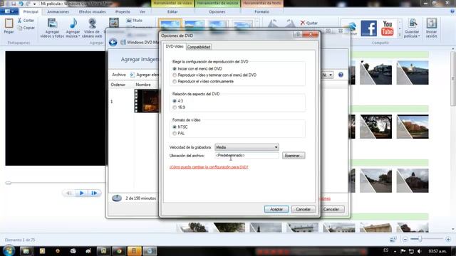Switch to the DVD-Vídeo tab
The width and height of the screenshot is (456, 256).
(175, 46)
